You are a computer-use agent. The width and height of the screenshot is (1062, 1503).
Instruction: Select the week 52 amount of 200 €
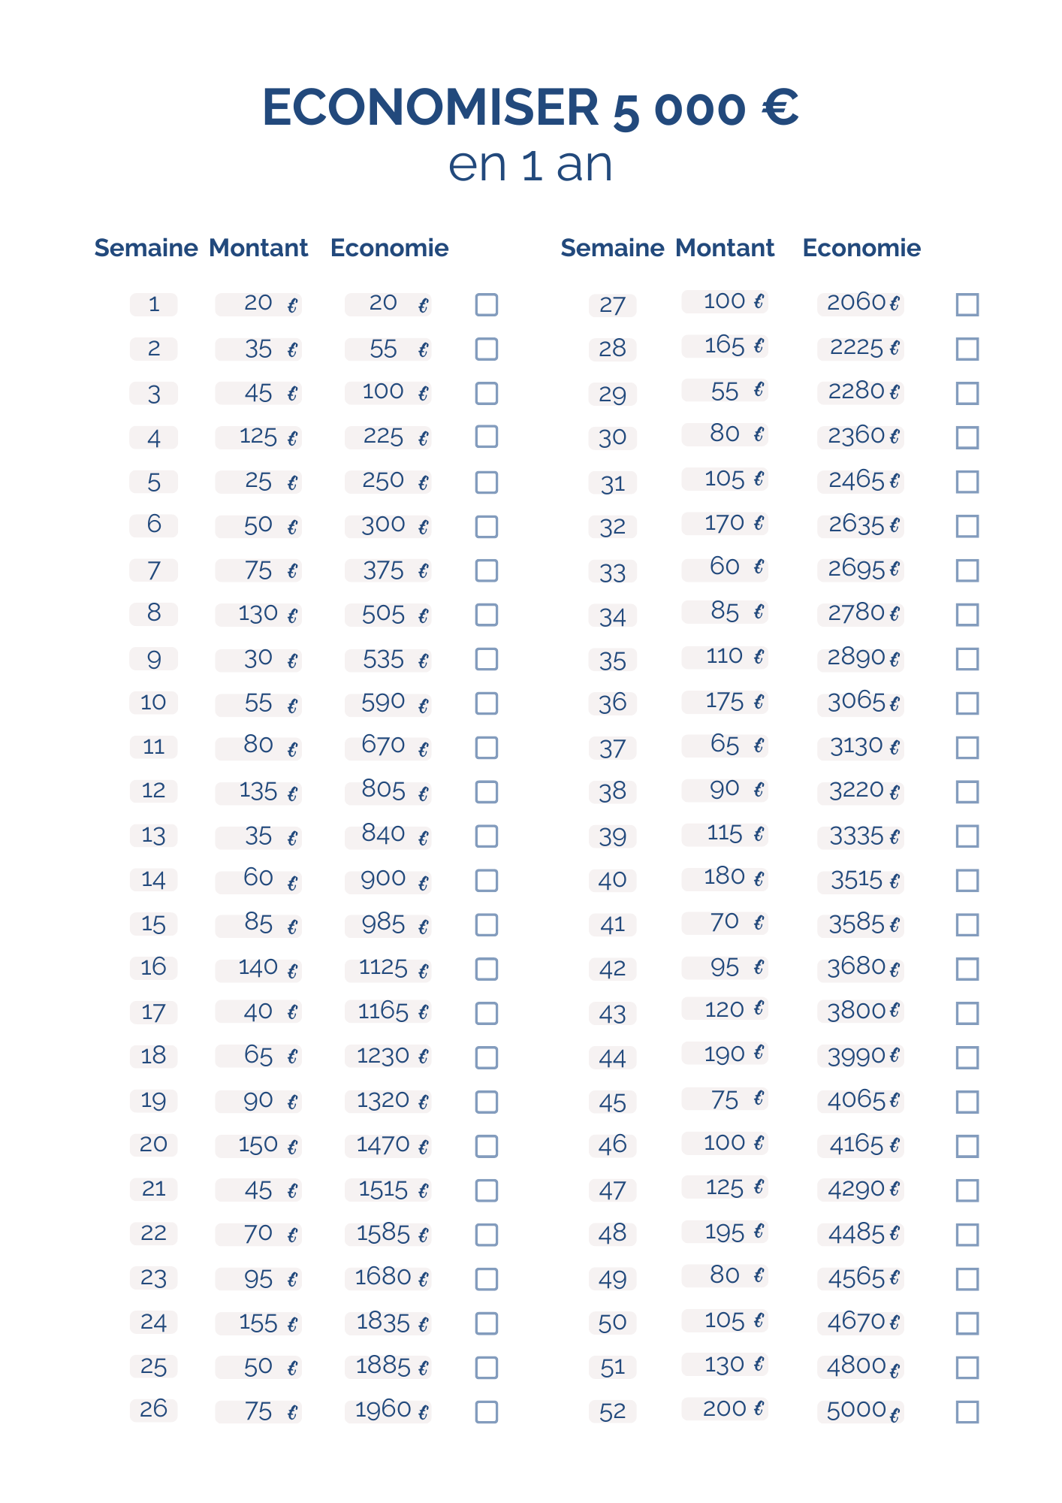point(724,1408)
